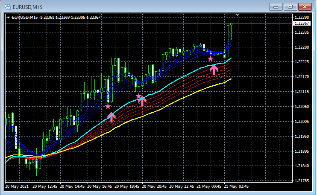Click price scale value 1.22280
The width and height of the screenshot is (317, 195).
coord(302,47)
